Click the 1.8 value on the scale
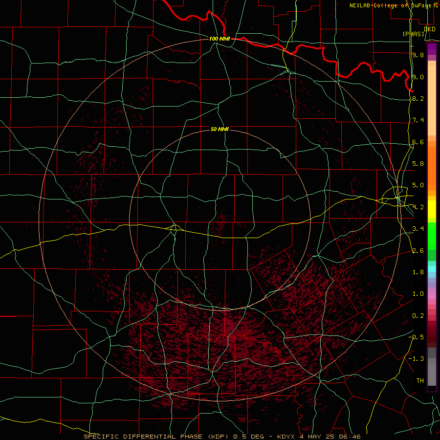This screenshot has width=440, height=440. click(x=418, y=272)
